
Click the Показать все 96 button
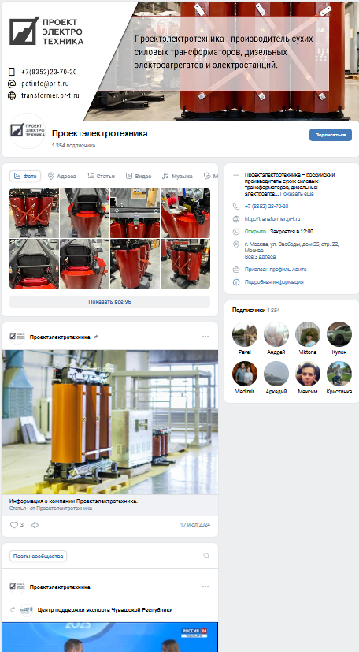pos(109,301)
